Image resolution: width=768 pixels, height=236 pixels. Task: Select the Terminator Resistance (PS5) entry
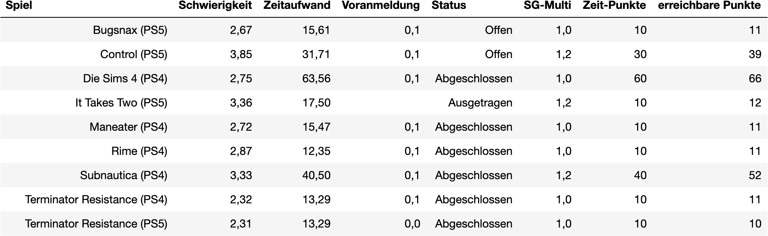pos(96,224)
